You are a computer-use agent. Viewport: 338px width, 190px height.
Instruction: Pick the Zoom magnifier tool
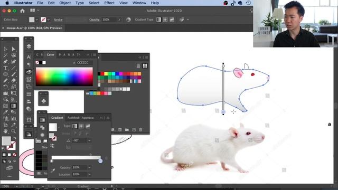[x=13, y=131]
